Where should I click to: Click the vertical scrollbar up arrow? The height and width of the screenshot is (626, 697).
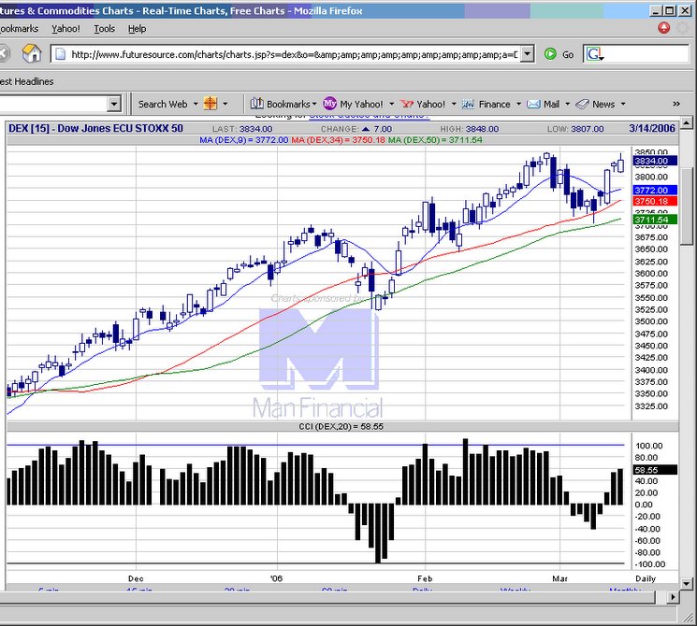pyautogui.click(x=687, y=122)
